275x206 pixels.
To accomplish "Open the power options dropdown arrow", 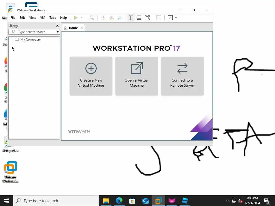I will pos(82,18).
